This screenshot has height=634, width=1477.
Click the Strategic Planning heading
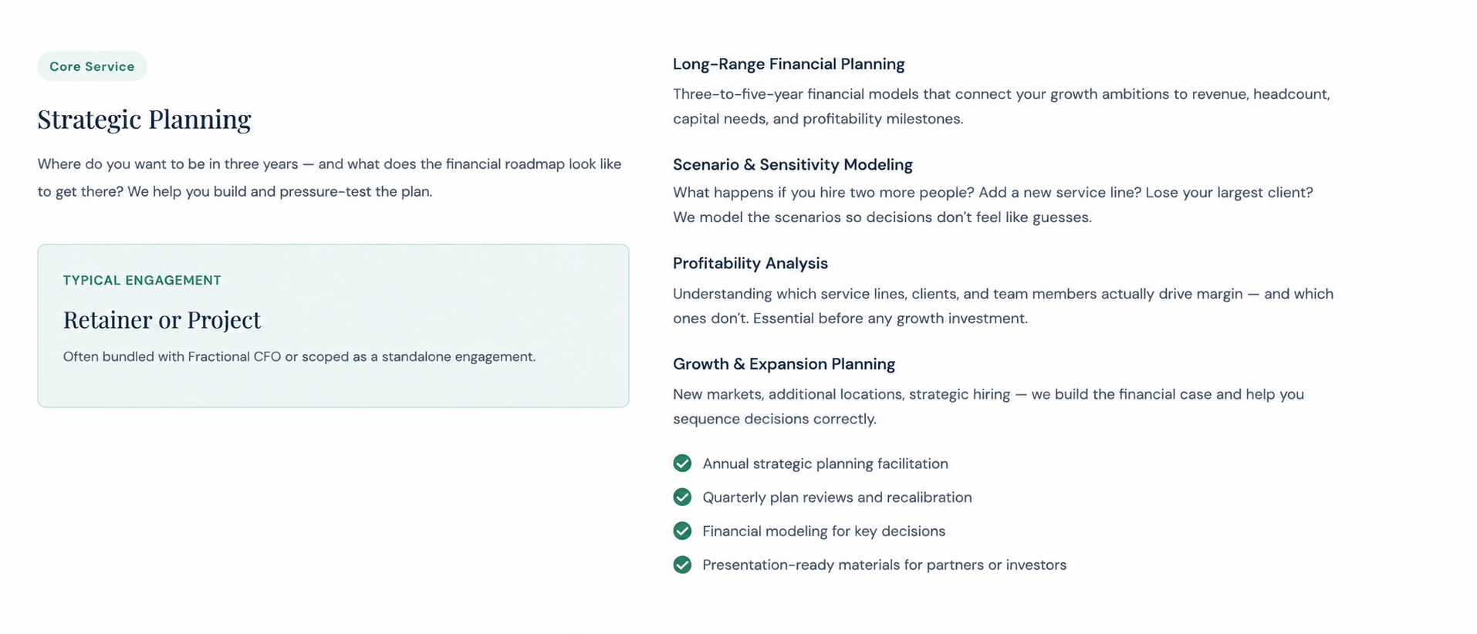pos(144,119)
